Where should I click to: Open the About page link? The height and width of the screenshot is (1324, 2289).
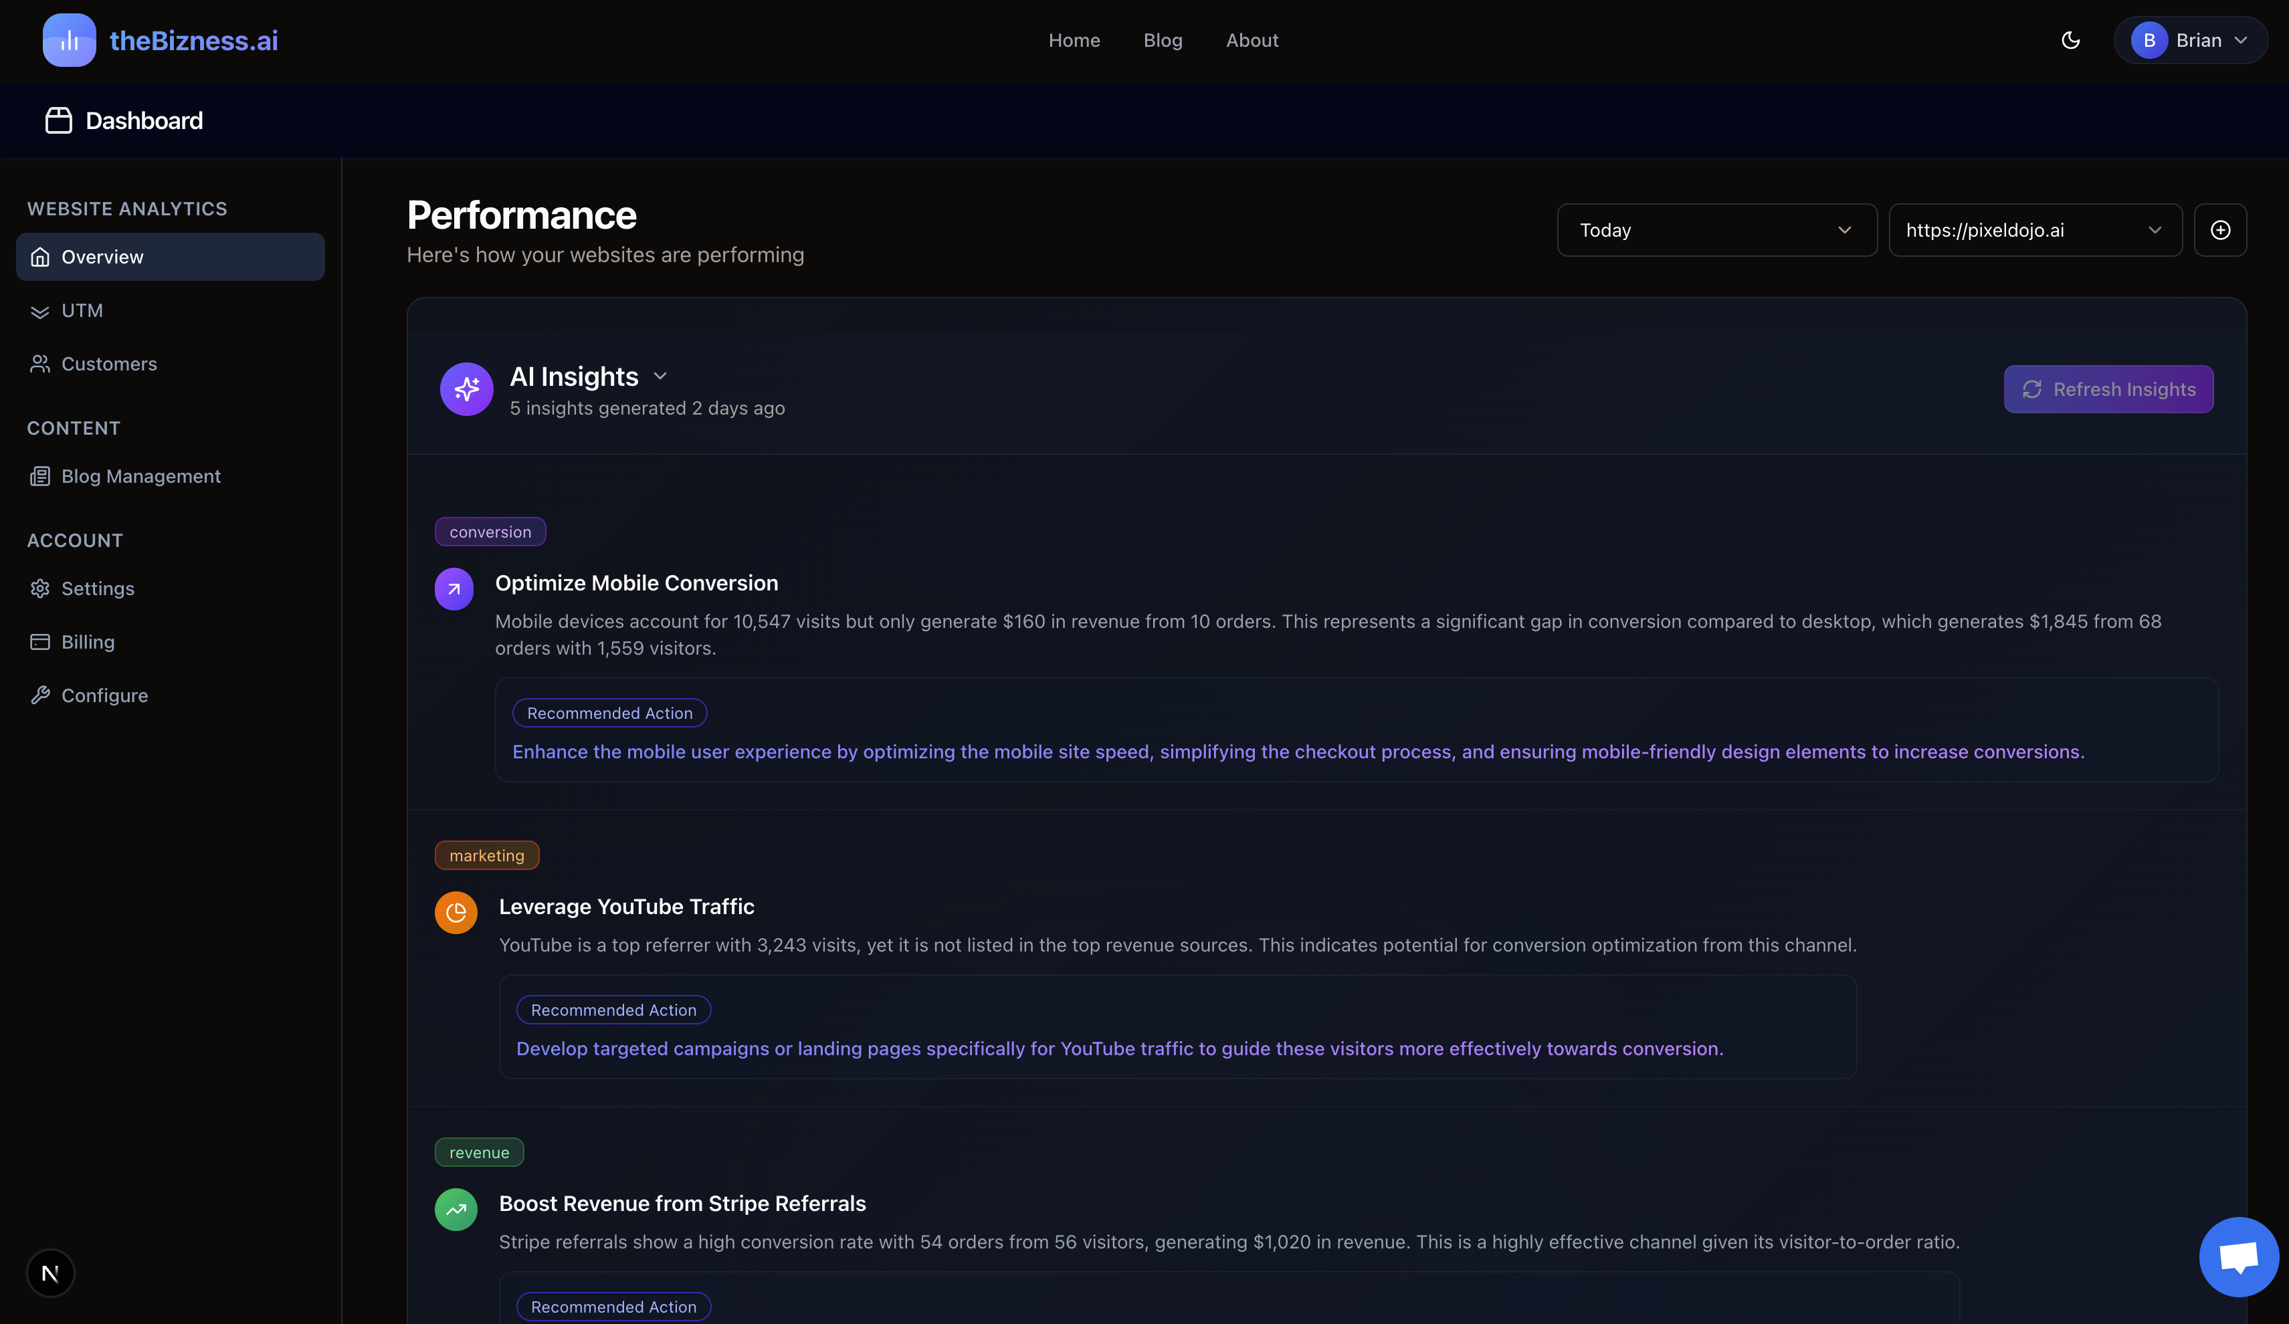pyautogui.click(x=1252, y=40)
